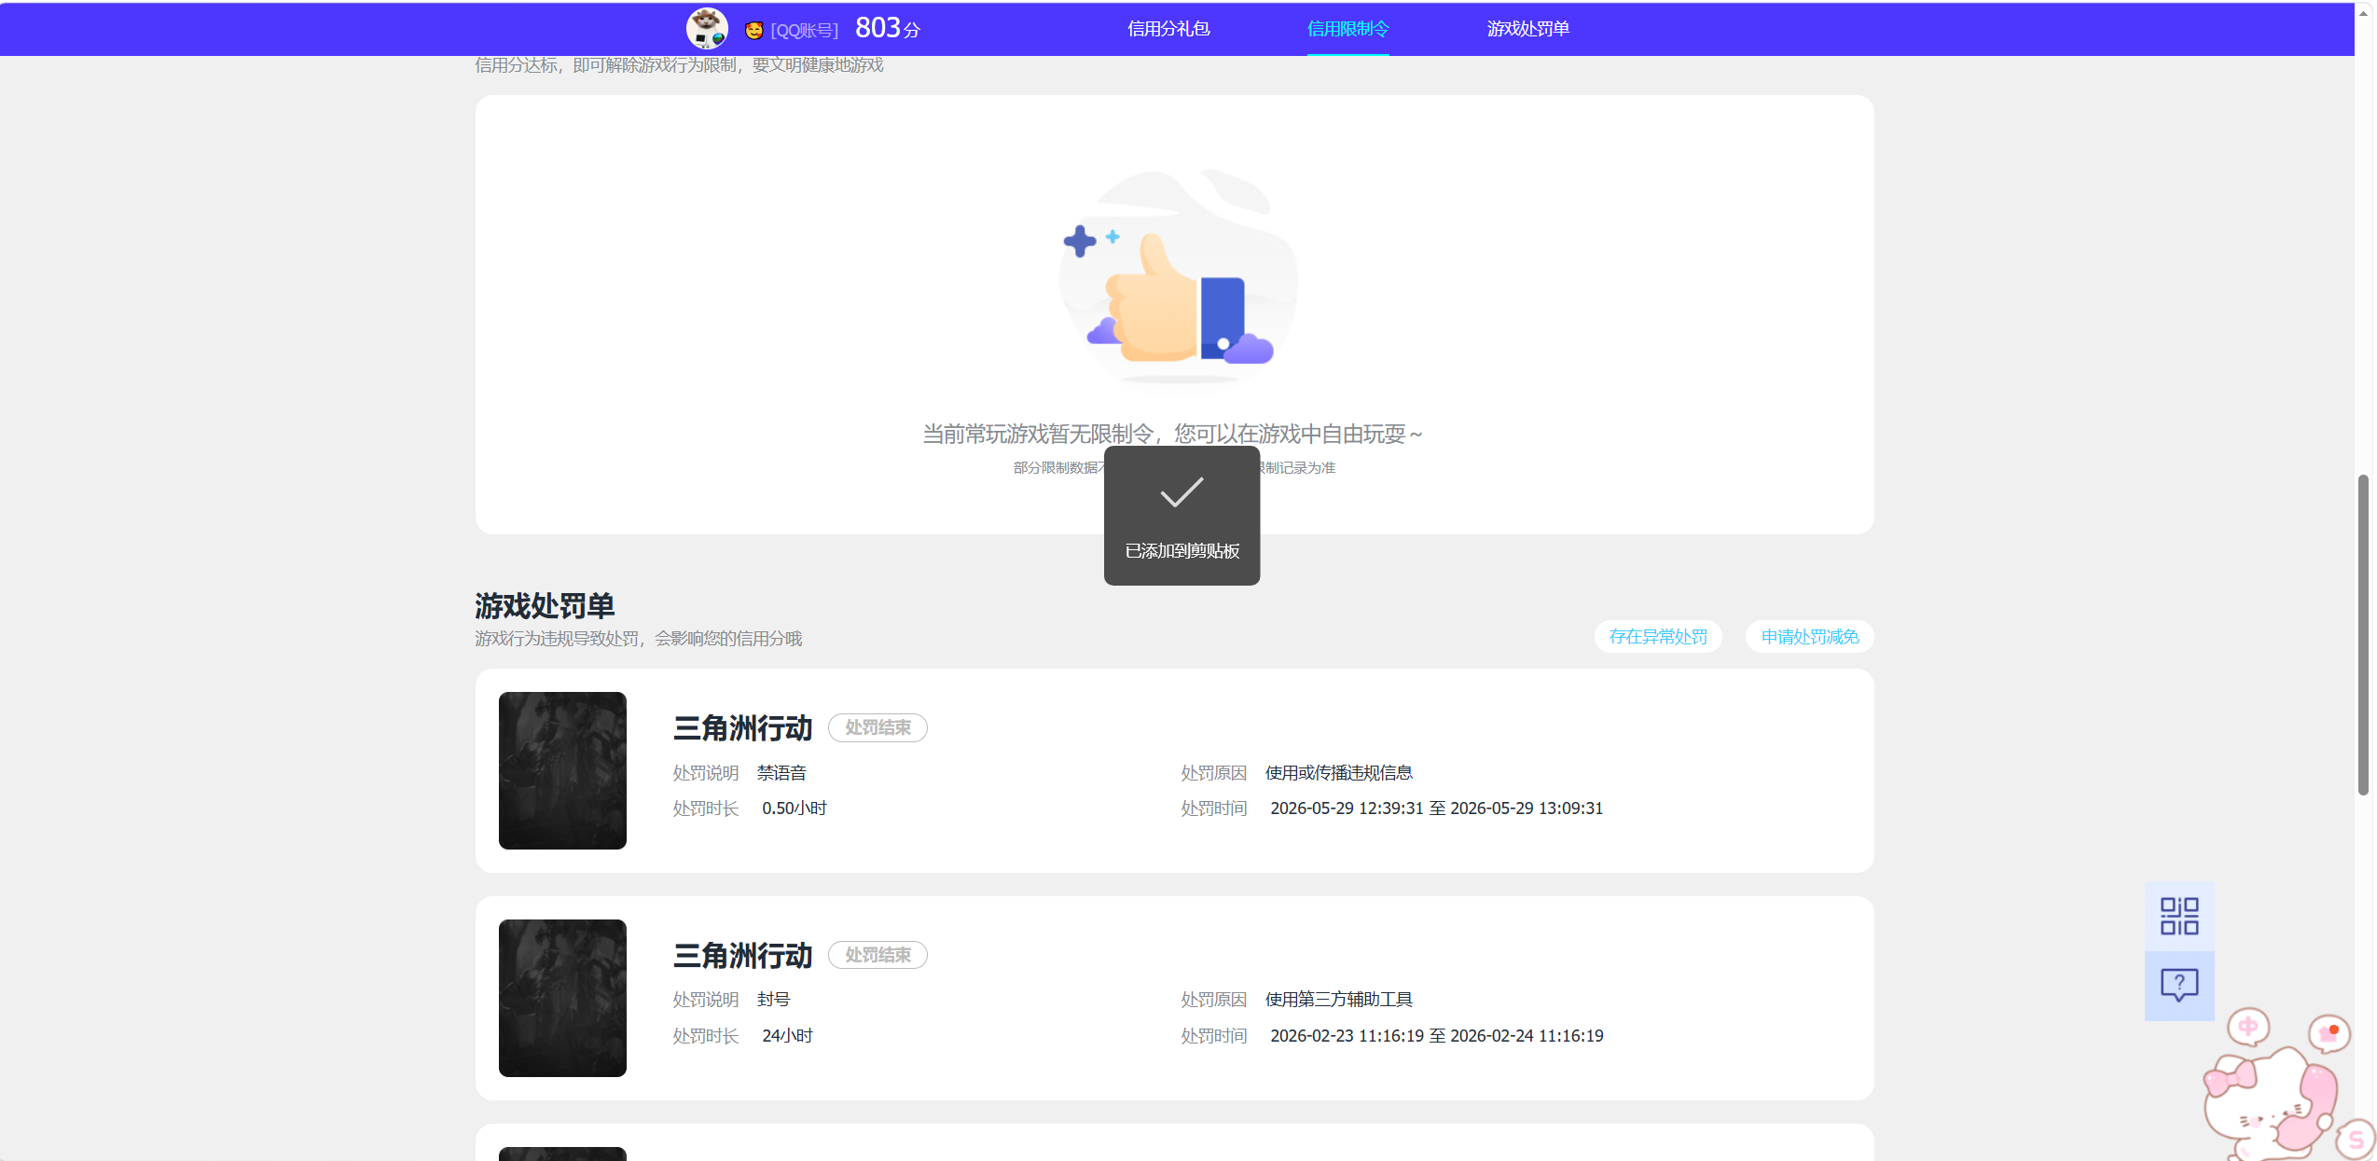Screen dimensions: 2377x1161
Task: Click the 803分 credit score
Action: 887,28
